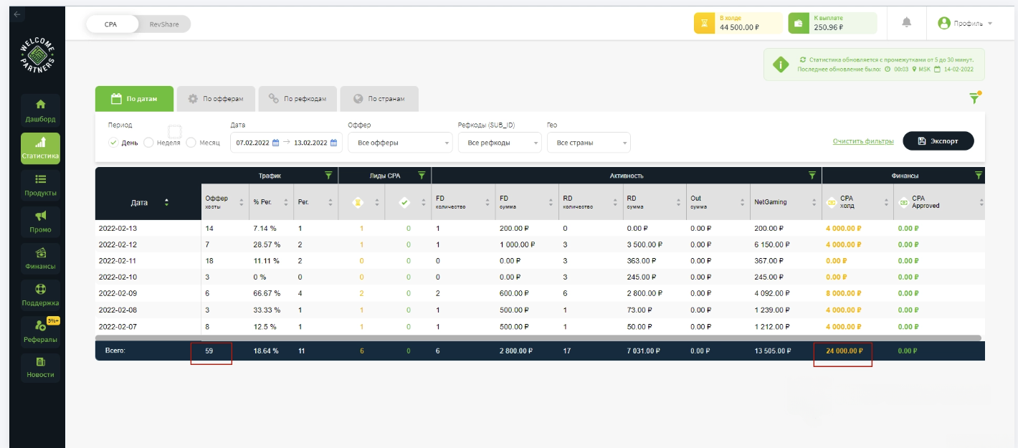The width and height of the screenshot is (1018, 448).
Task: Click the profile avatar icon
Action: pos(944,23)
